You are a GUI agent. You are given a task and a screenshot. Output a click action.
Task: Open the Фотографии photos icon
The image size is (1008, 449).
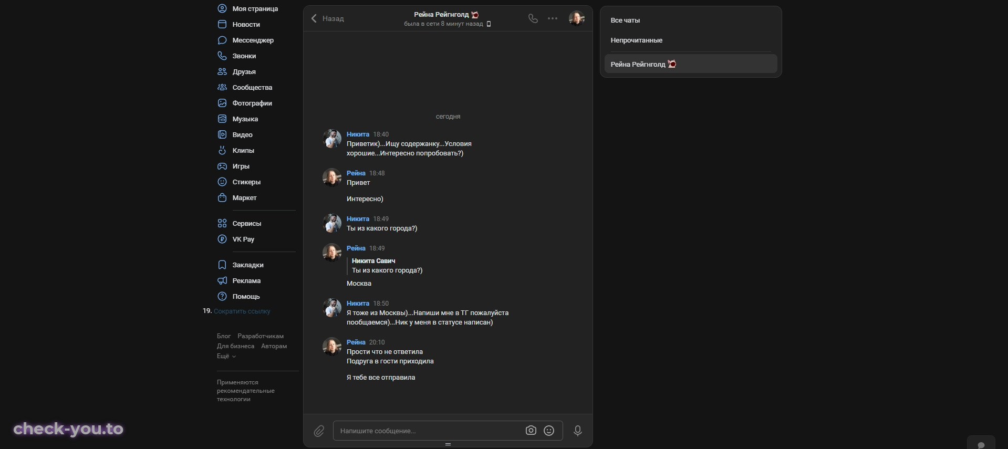click(x=222, y=103)
